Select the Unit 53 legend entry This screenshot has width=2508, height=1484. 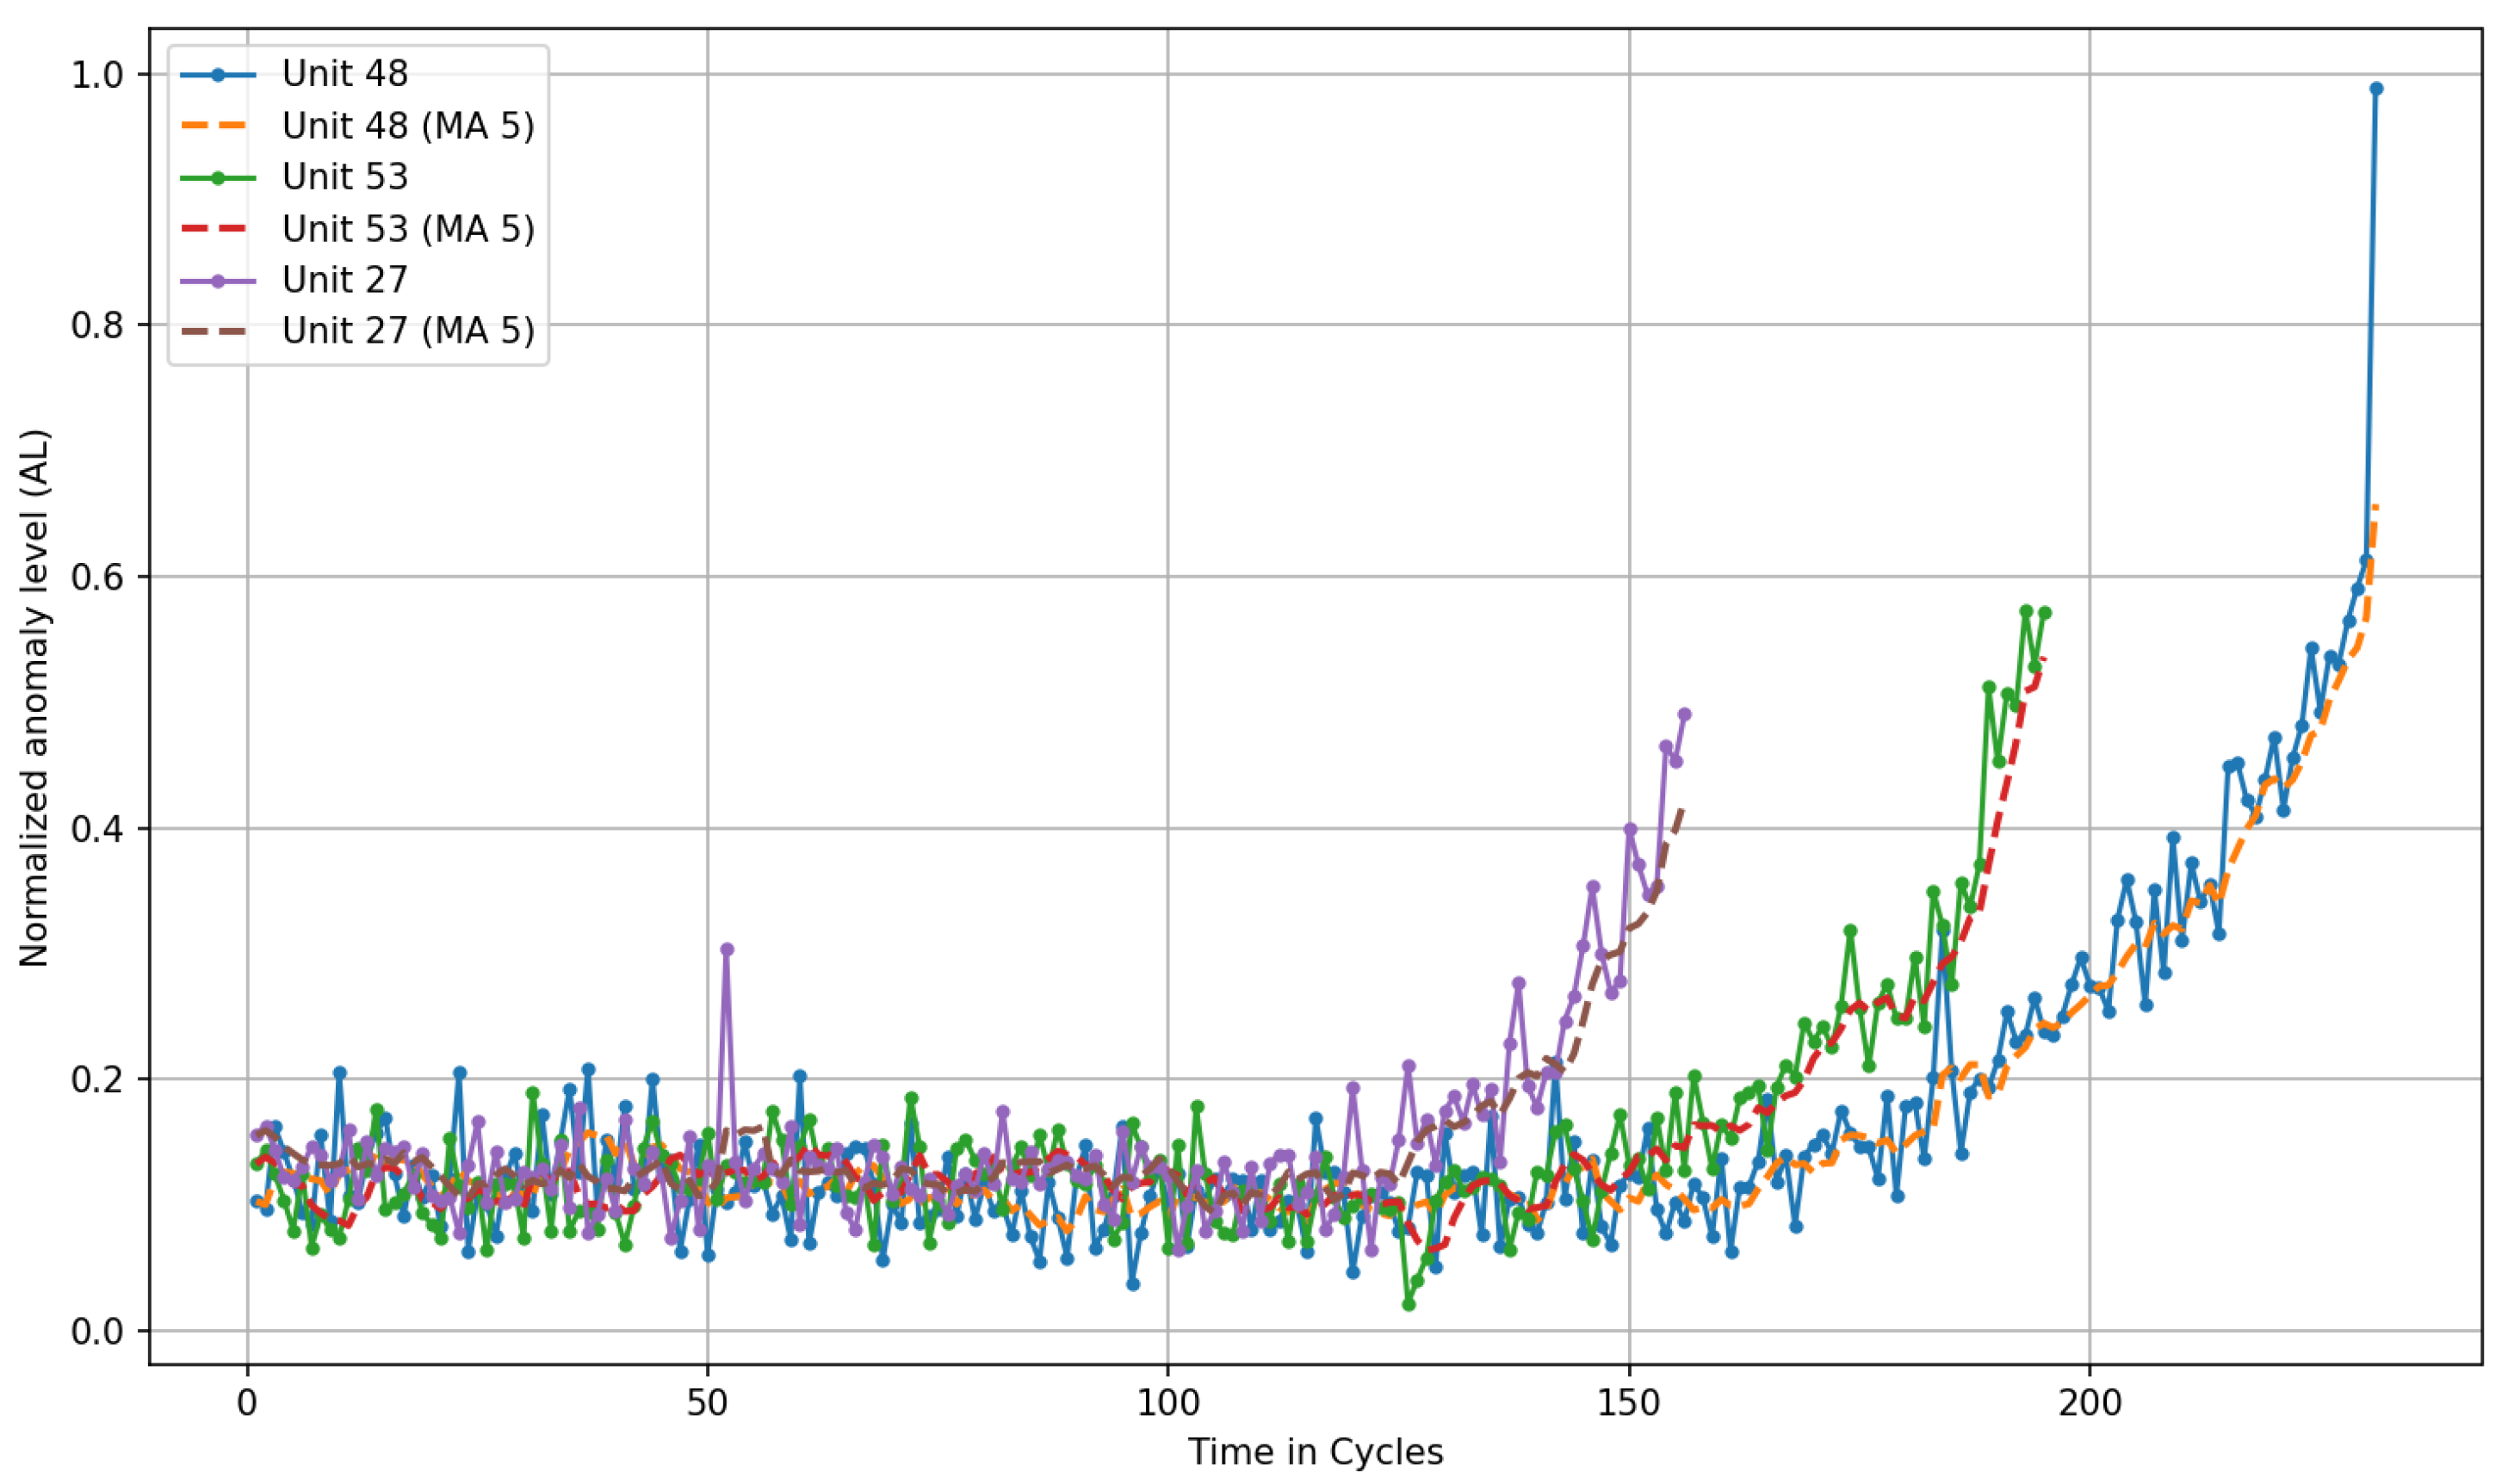344,177
